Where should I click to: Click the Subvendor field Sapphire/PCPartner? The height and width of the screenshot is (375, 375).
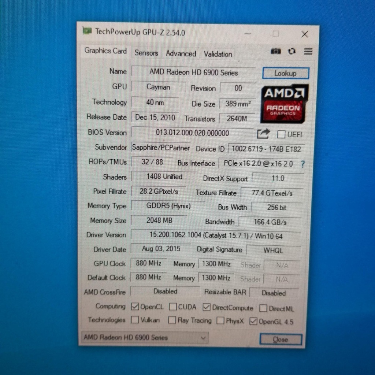click(x=161, y=148)
